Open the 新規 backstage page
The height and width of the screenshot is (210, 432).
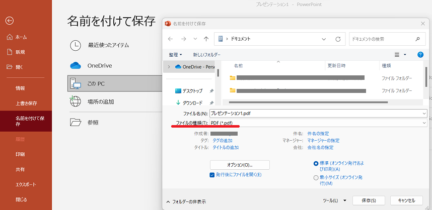coord(17,52)
